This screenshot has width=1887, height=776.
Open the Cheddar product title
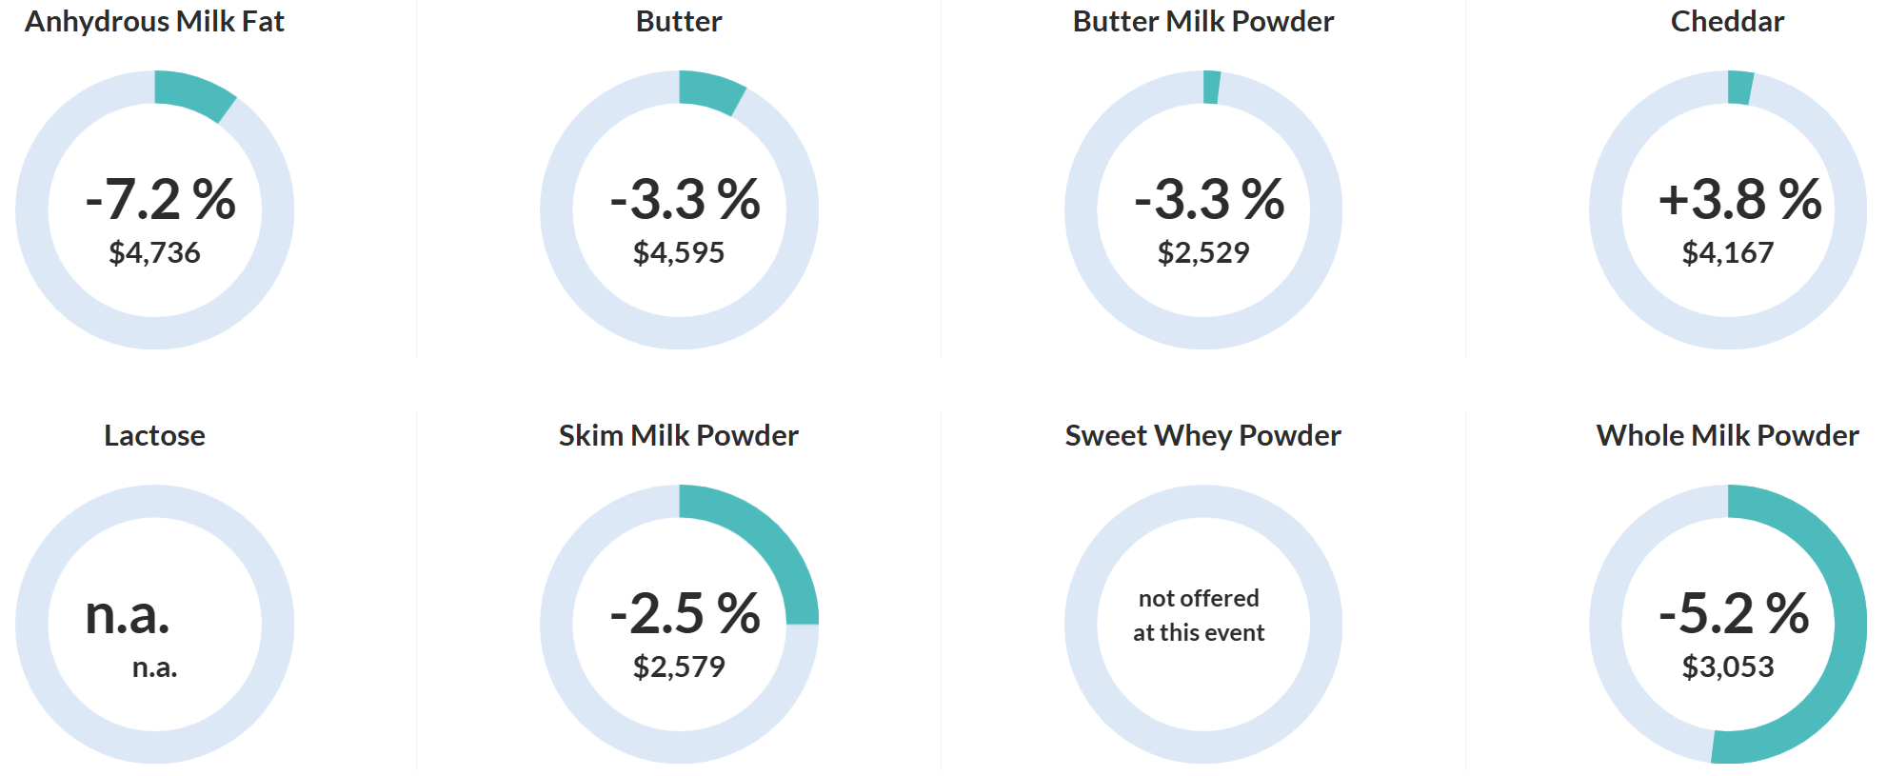[1727, 22]
